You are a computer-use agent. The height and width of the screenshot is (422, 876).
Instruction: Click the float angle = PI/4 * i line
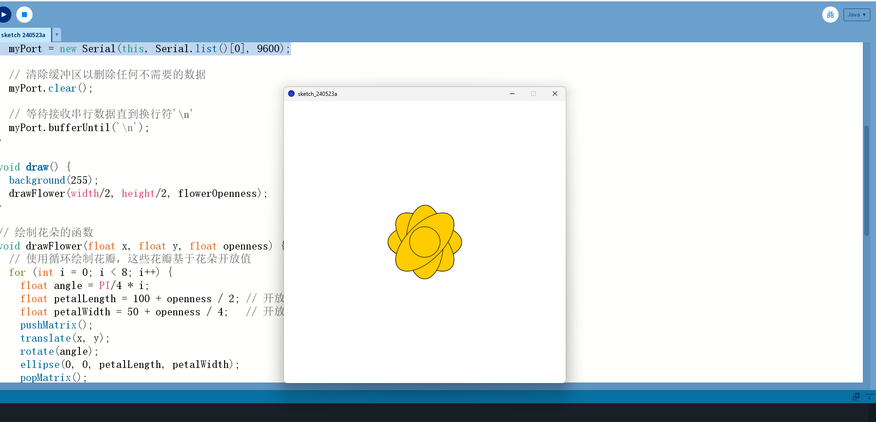[85, 286]
